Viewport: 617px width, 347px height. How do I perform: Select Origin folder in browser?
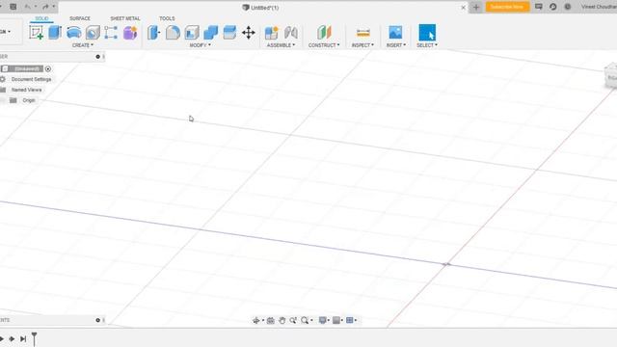click(28, 100)
